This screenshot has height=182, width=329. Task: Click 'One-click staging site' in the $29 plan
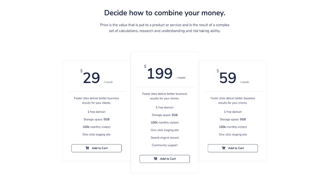[x=96, y=134]
